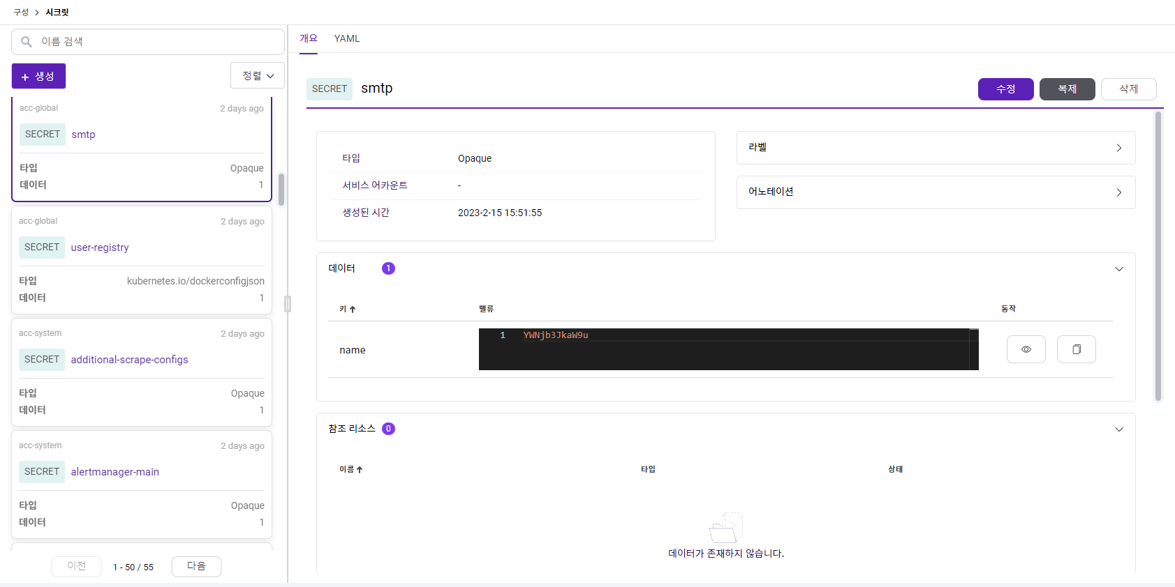Image resolution: width=1175 pixels, height=587 pixels.
Task: Click the 생성 create button
Action: 38,76
